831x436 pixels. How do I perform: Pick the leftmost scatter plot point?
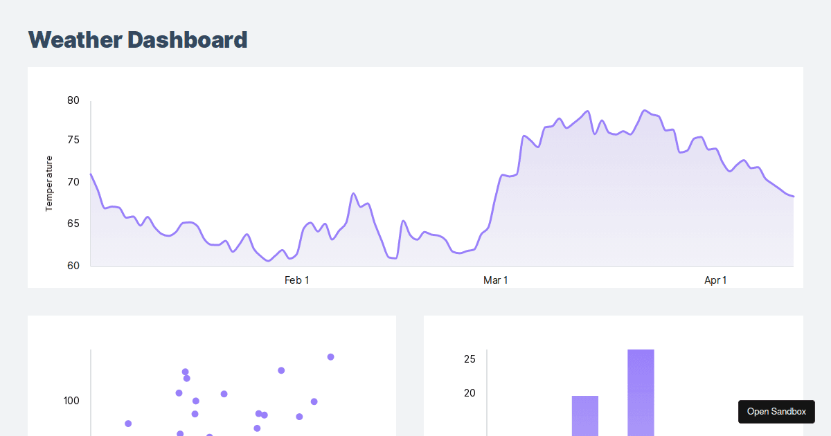128,424
